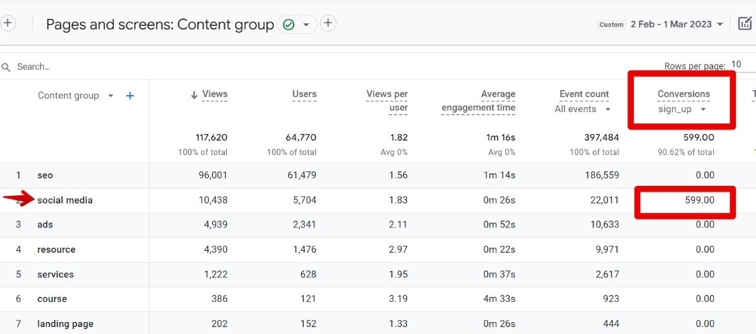Click the circled plus after the title dropdown
756x334 pixels.
(328, 24)
